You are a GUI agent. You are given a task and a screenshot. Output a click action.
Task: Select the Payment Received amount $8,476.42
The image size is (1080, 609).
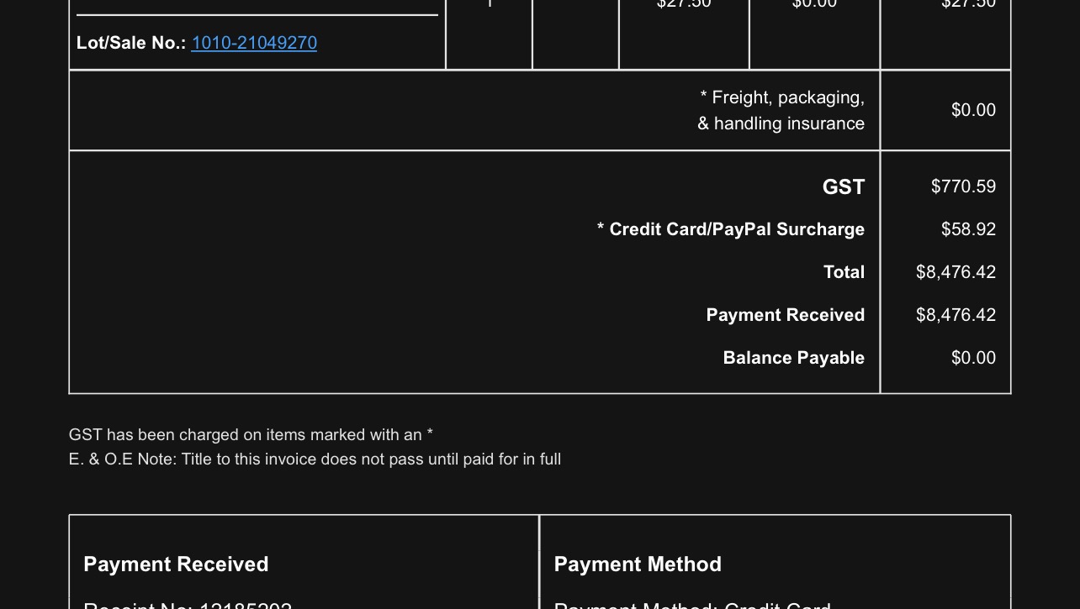tap(956, 315)
